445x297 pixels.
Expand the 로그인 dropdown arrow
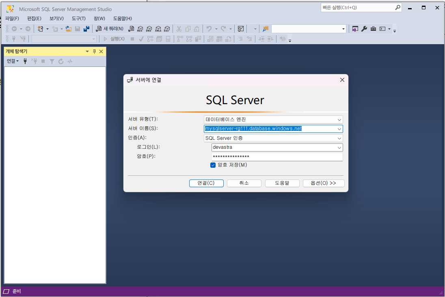point(339,147)
